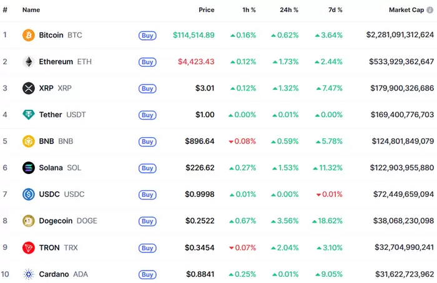This screenshot has width=437, height=283.
Task: Sort table by Price column
Action: pyautogui.click(x=206, y=10)
